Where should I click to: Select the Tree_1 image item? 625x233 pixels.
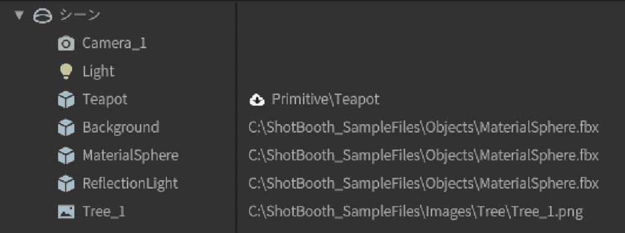tap(104, 212)
